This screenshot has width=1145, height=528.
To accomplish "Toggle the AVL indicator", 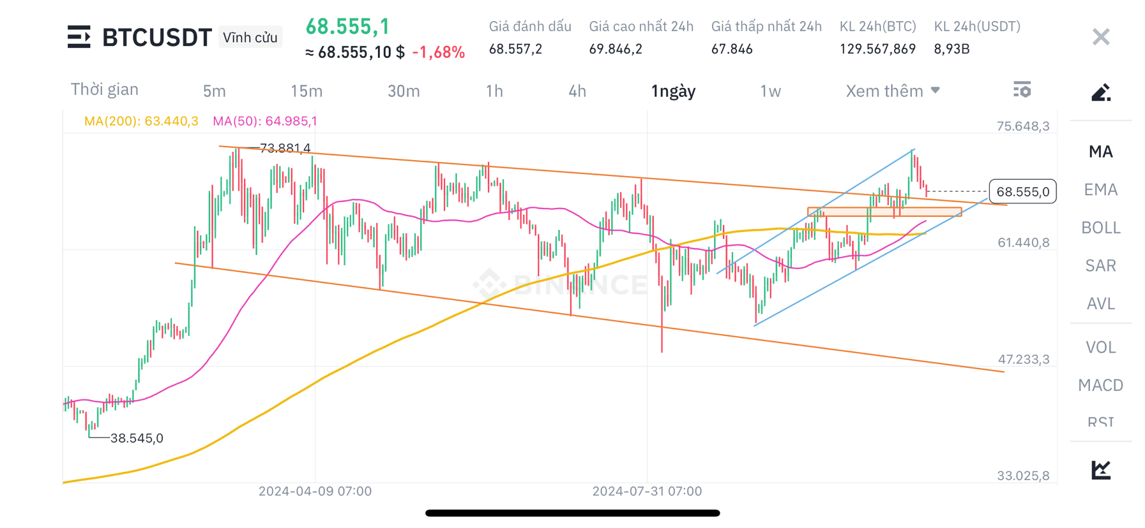I will tap(1100, 304).
